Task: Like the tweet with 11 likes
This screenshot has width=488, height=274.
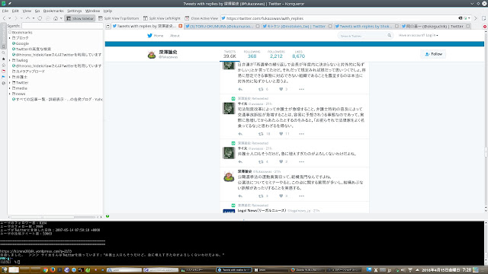Action: tap(281, 134)
